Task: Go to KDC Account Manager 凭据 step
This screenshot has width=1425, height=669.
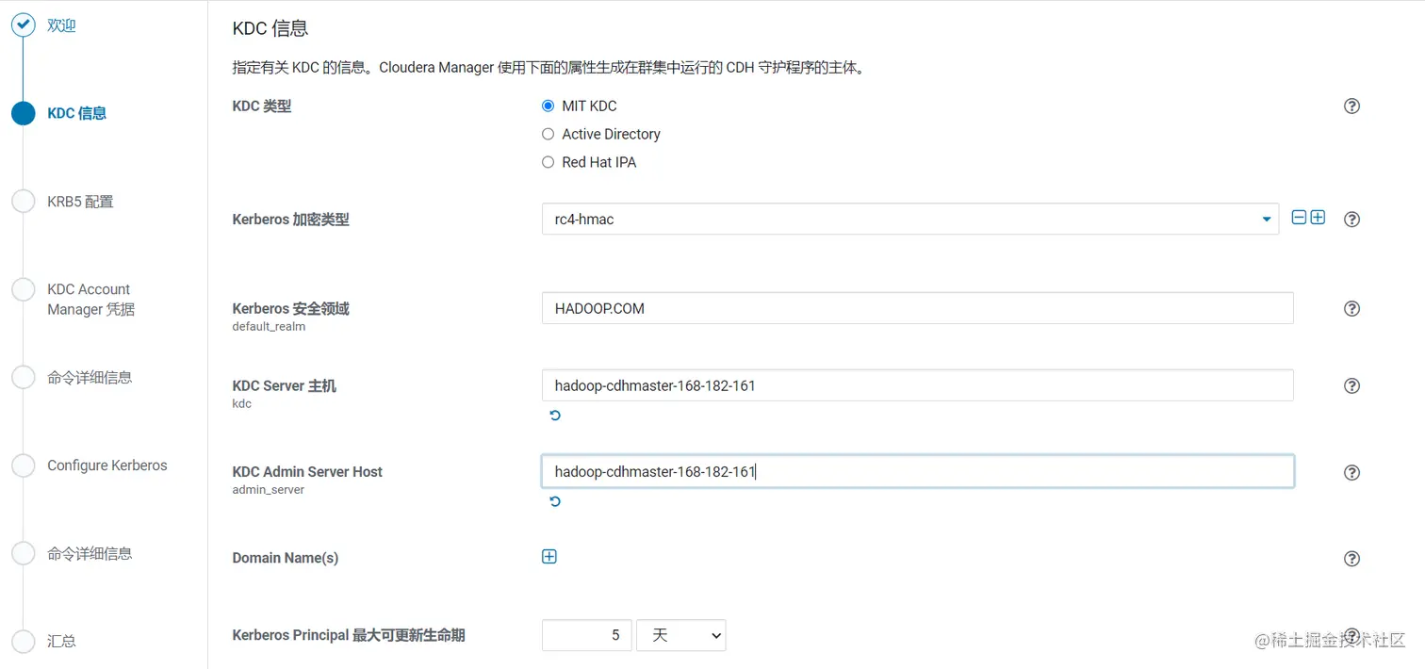Action: [x=90, y=300]
